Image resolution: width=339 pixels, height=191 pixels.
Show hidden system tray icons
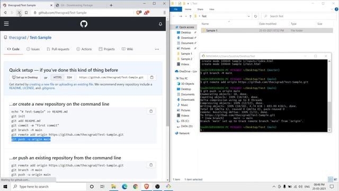274,186
